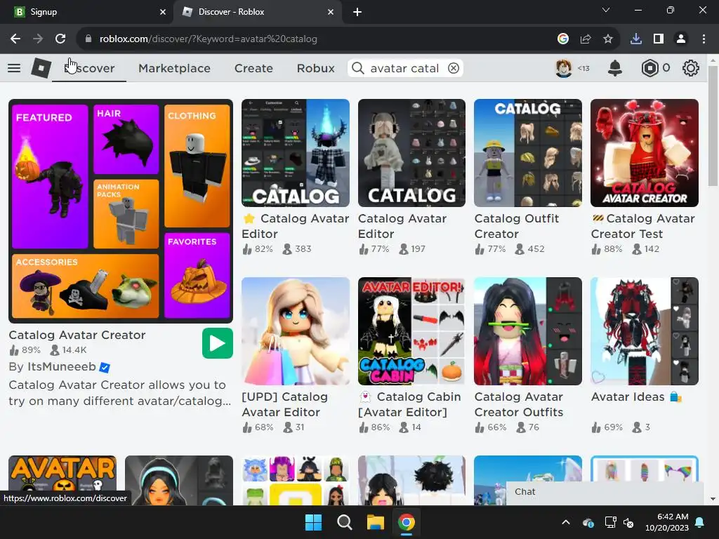The height and width of the screenshot is (539, 719).
Task: Open large Catalog Avatar Creator thumbnail
Action: pos(121,211)
